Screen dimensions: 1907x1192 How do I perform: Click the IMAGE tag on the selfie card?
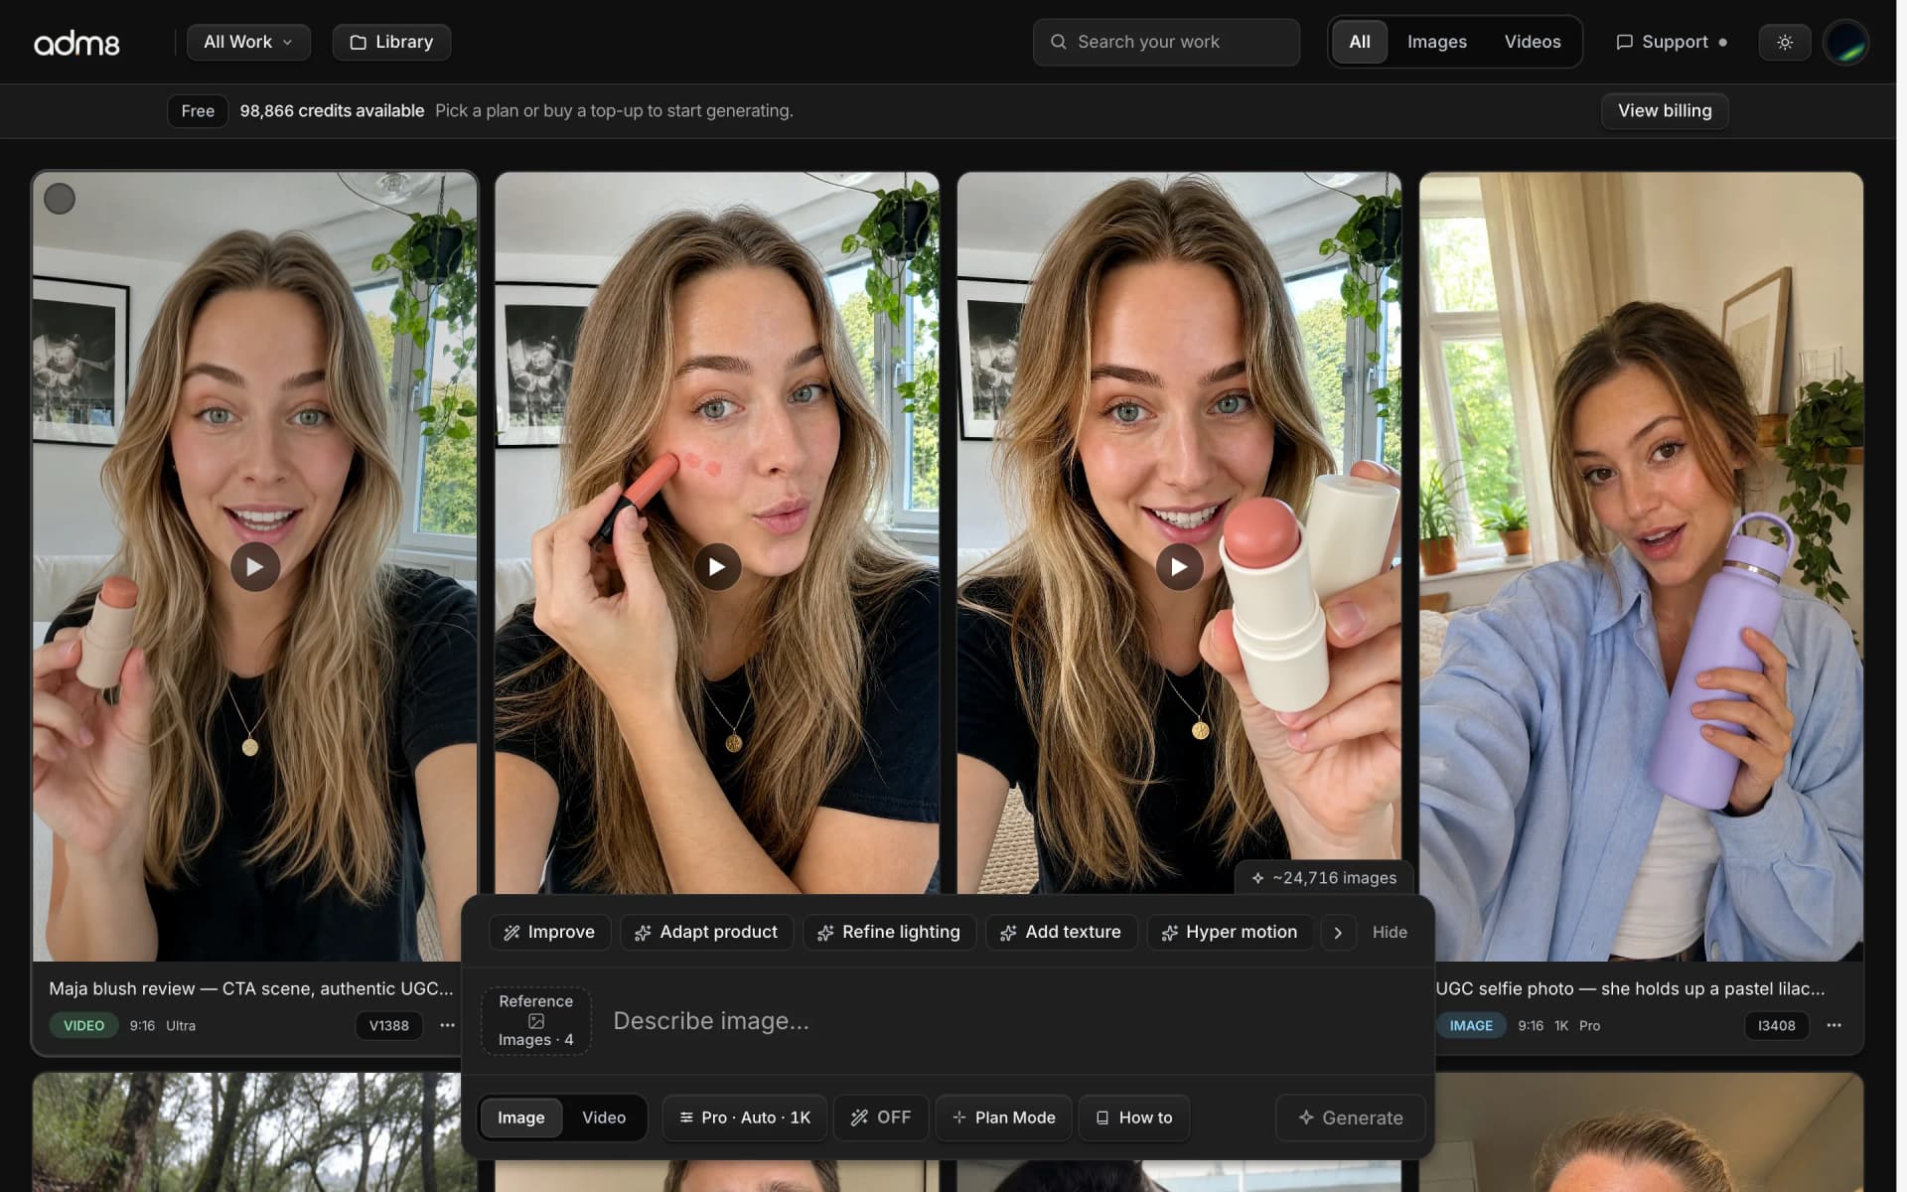1470,1025
